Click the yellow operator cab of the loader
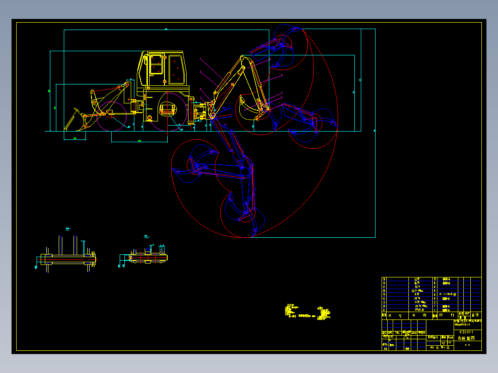The image size is (498, 373). click(162, 69)
